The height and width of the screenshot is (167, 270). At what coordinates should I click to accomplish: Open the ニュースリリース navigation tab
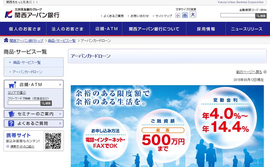pyautogui.click(x=247, y=28)
